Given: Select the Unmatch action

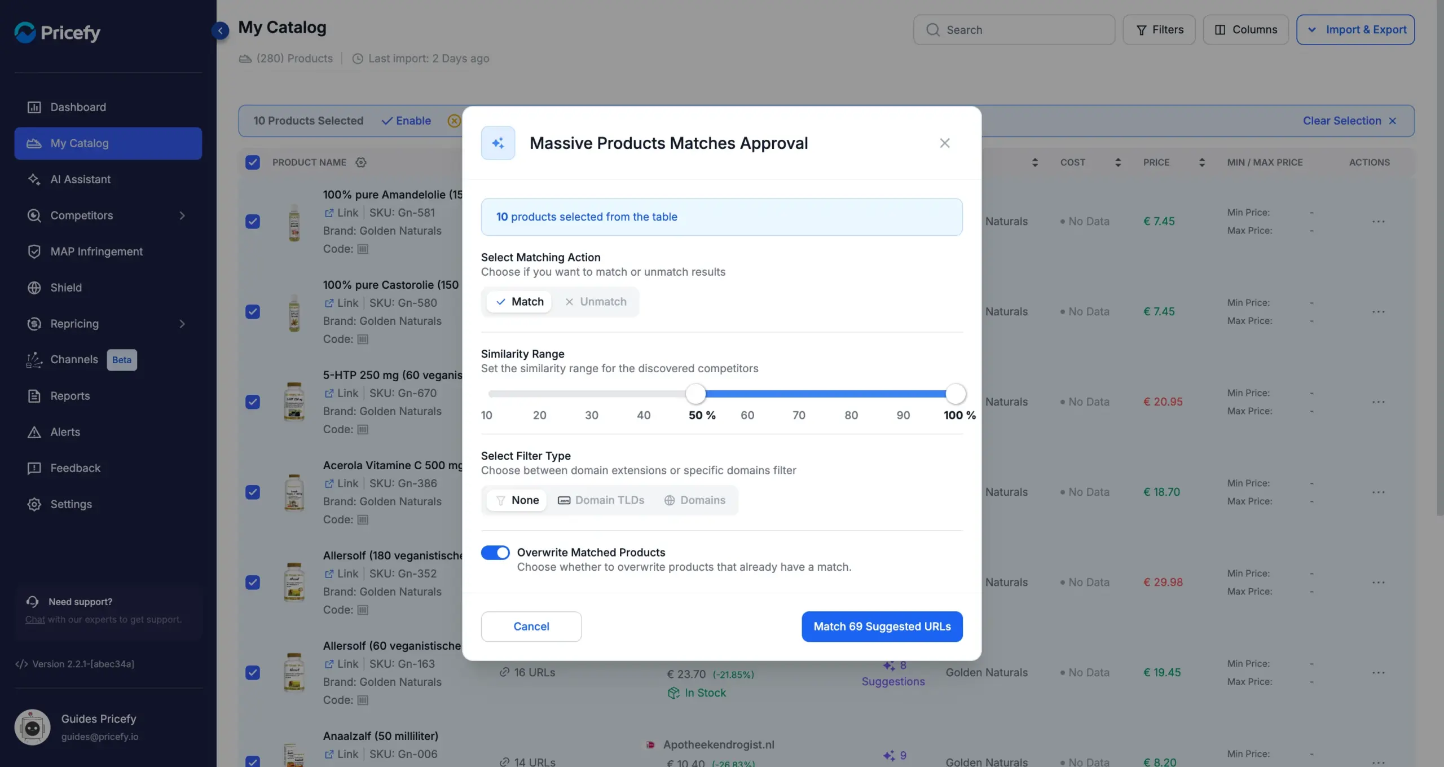Looking at the screenshot, I should [596, 302].
